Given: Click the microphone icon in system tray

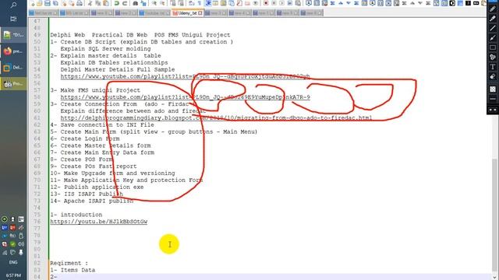Looking at the screenshot, I should coord(21,252).
